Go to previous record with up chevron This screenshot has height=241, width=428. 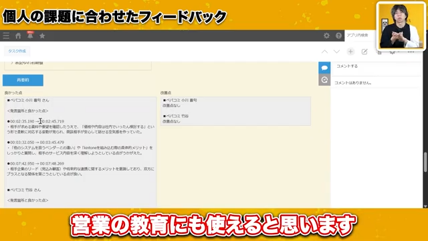coord(324,52)
